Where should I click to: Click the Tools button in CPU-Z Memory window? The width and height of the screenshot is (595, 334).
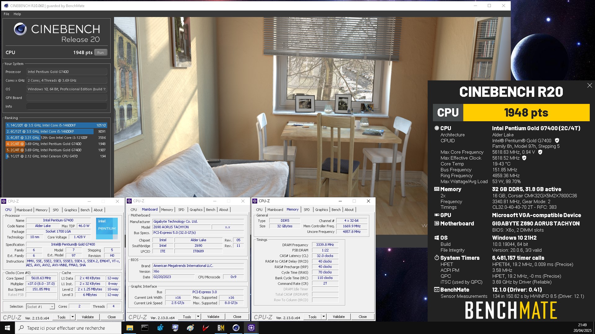[312, 317]
